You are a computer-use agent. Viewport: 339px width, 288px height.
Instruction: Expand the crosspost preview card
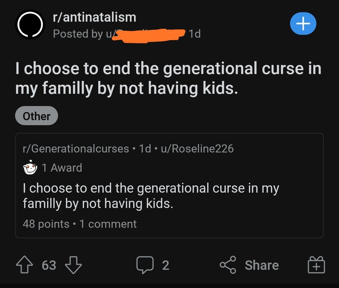tap(169, 188)
